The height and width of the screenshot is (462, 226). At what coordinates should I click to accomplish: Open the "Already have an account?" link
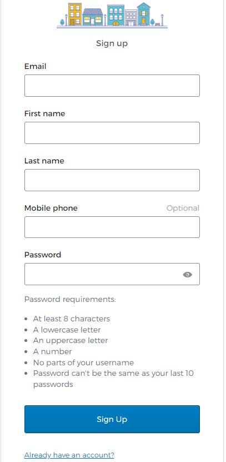(69, 455)
